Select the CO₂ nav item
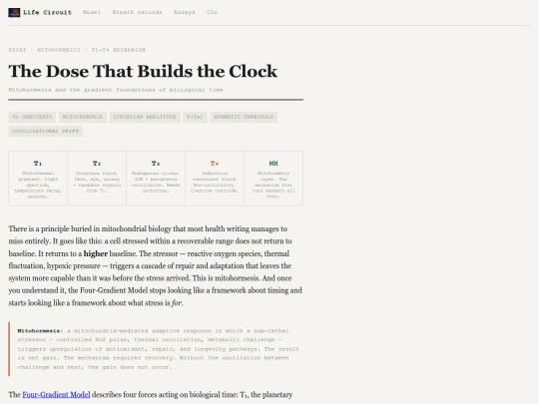The image size is (539, 404). (x=212, y=12)
